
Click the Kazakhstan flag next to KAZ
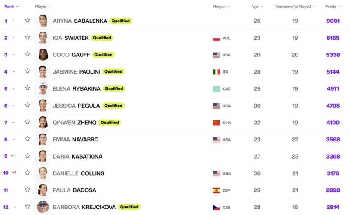click(x=216, y=89)
